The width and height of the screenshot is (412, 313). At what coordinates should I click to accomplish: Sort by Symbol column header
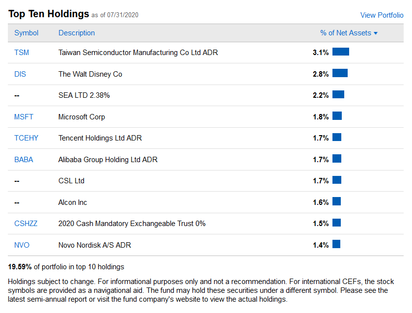[27, 33]
